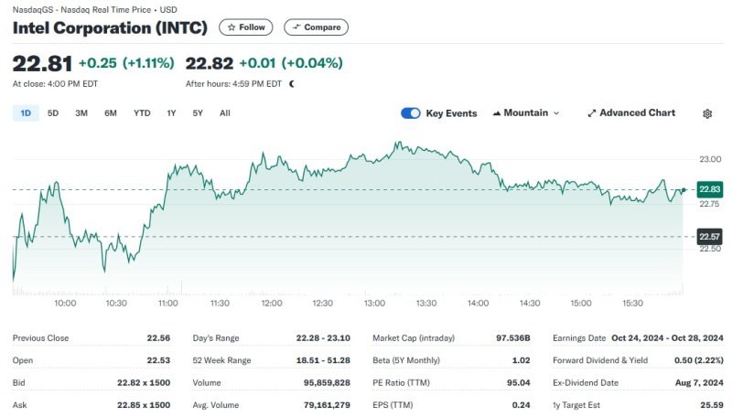Click the 22.57 previous close marker

tap(709, 237)
